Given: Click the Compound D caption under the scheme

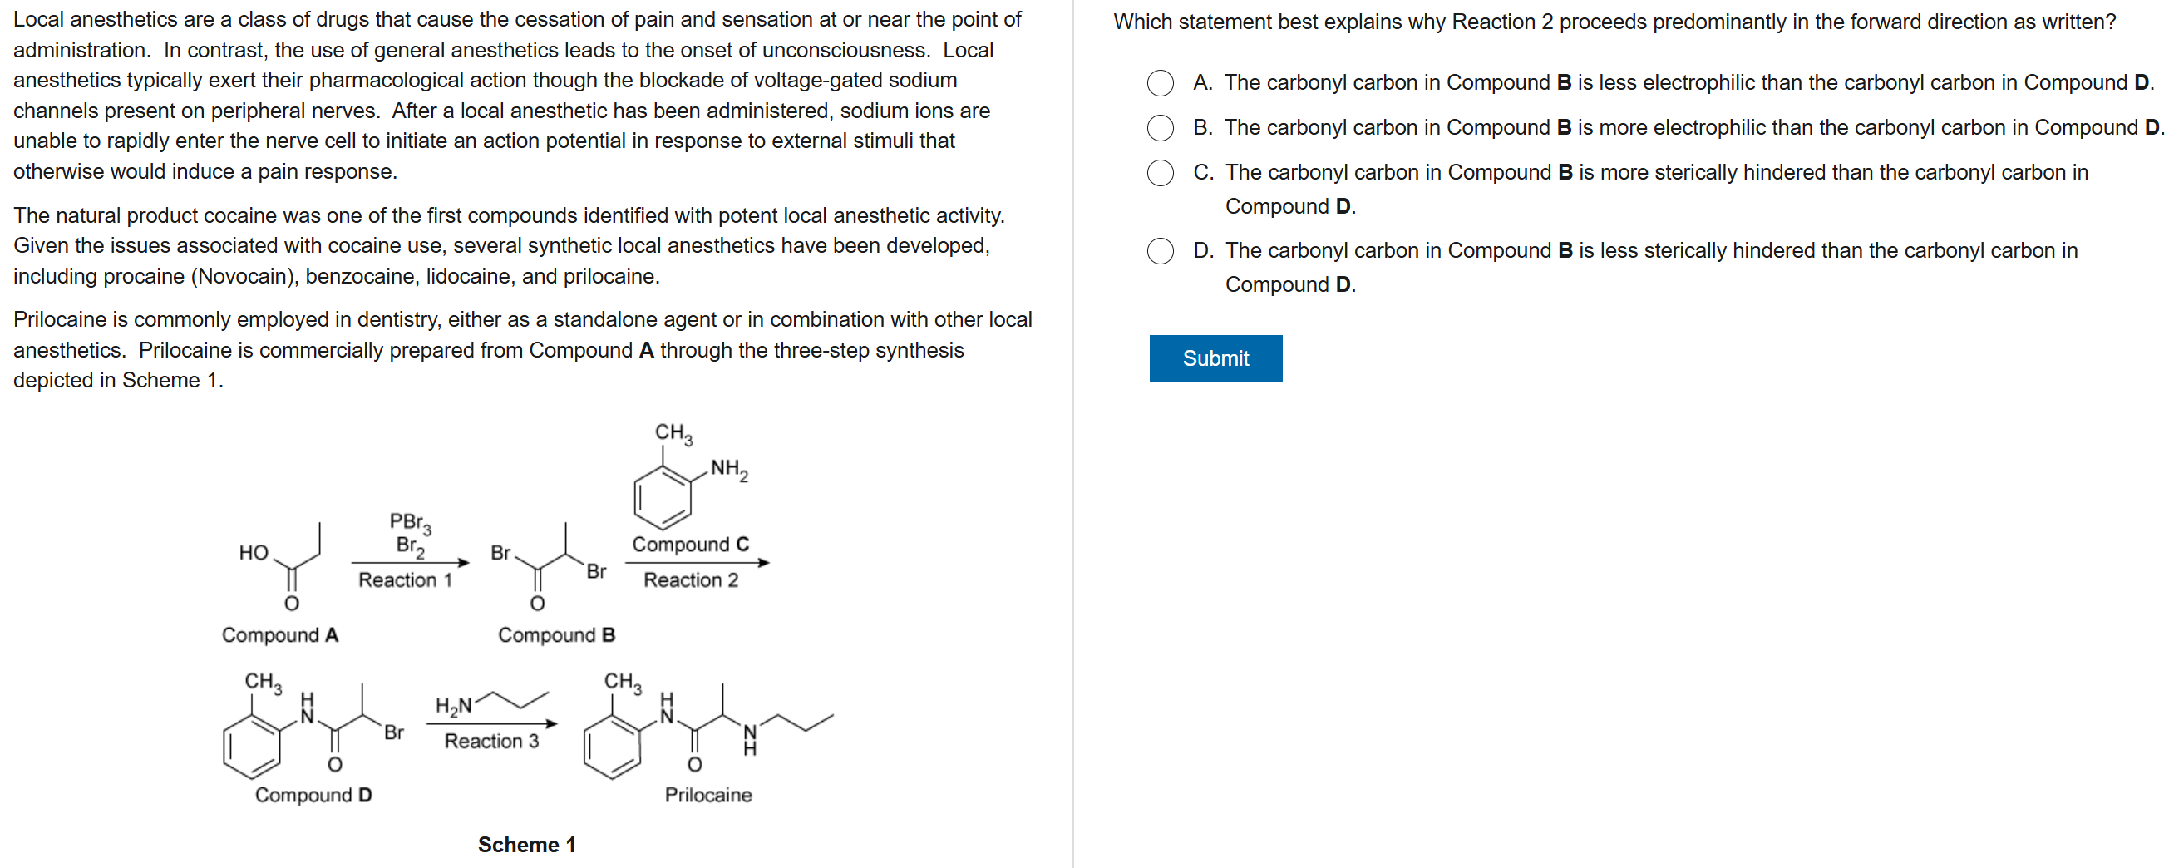Looking at the screenshot, I should [313, 795].
